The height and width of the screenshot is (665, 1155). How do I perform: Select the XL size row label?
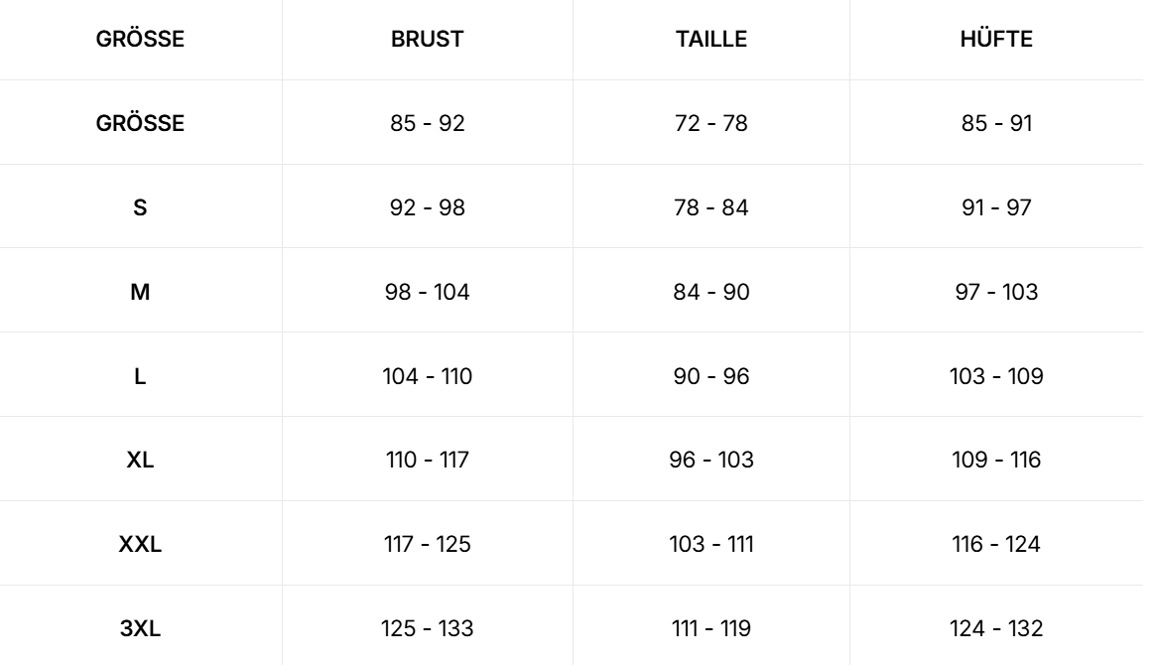140,461
